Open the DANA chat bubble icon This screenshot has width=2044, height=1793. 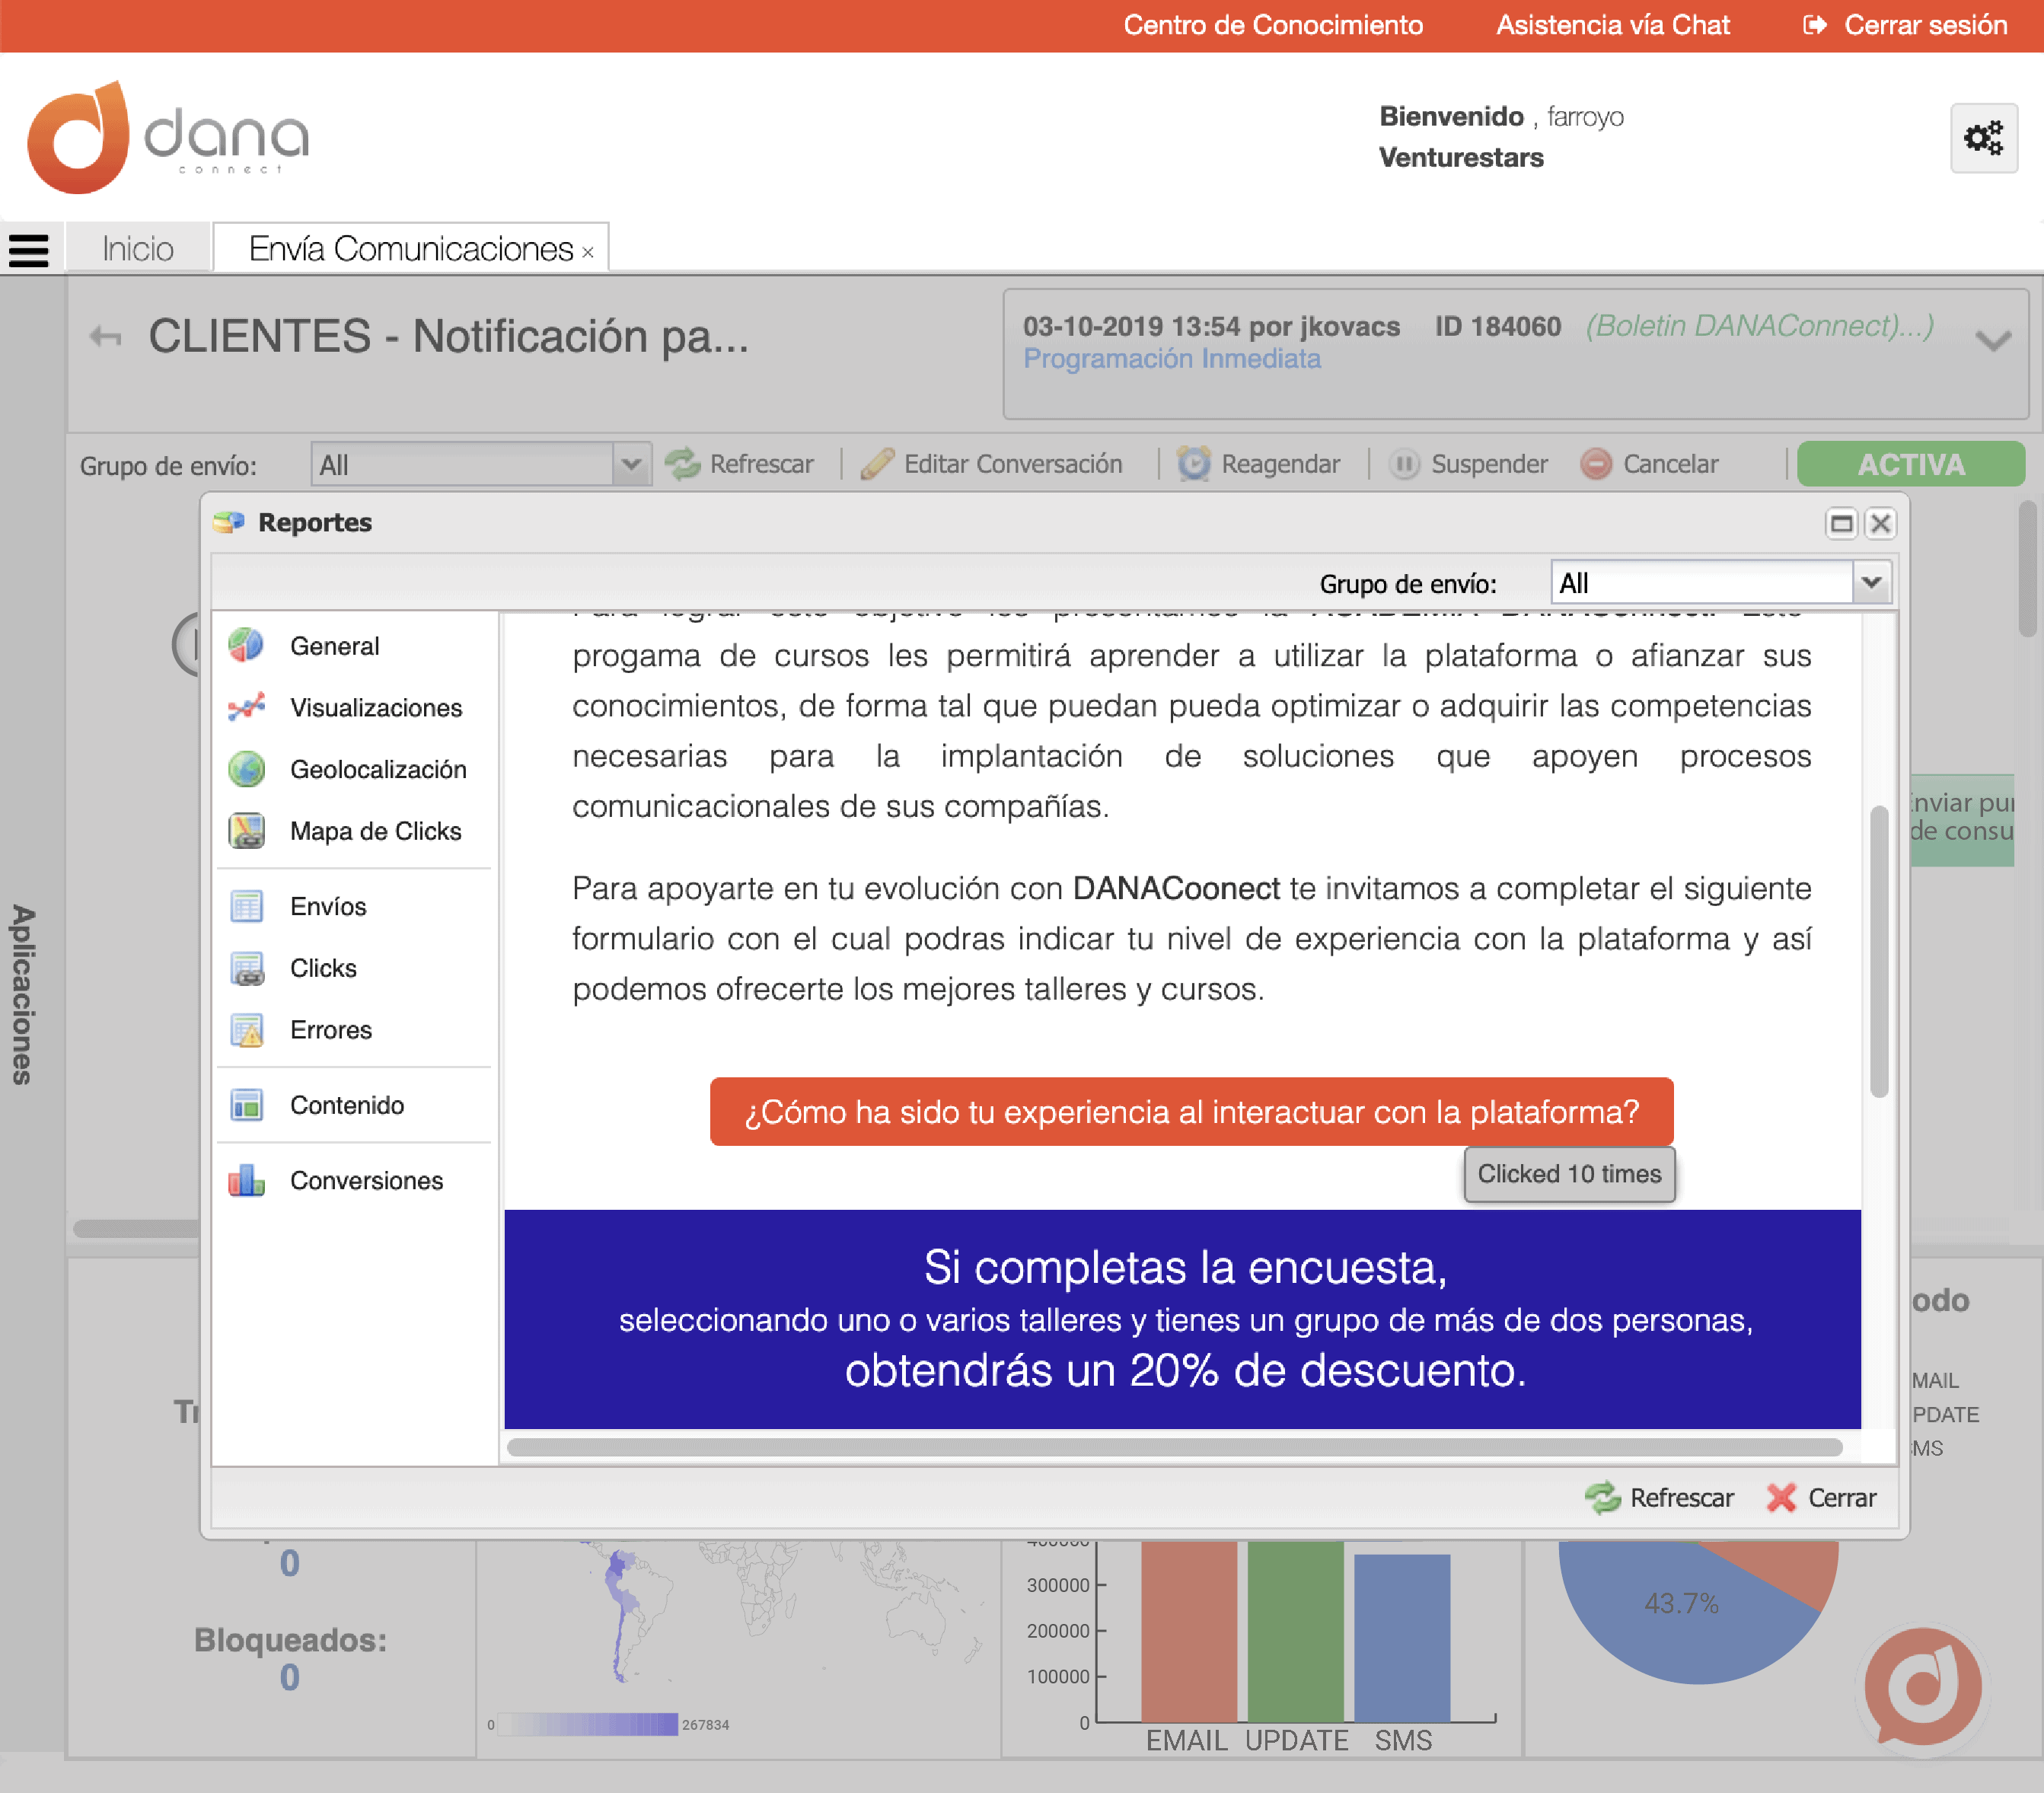(1924, 1687)
